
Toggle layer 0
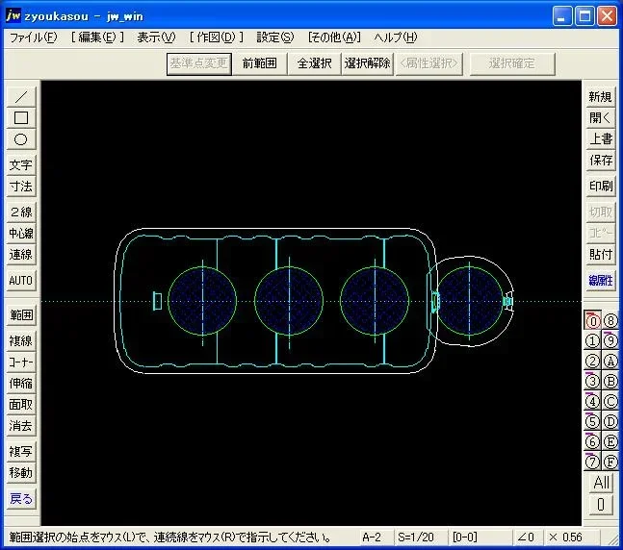click(x=592, y=320)
